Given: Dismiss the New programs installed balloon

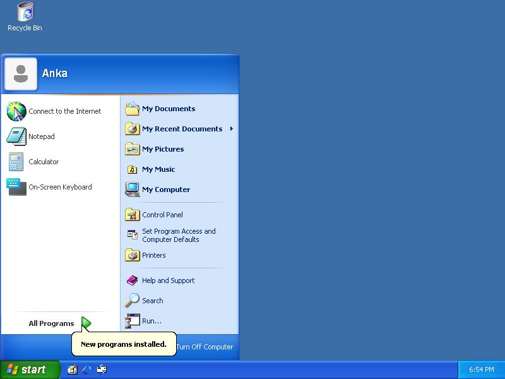Looking at the screenshot, I should tap(124, 344).
